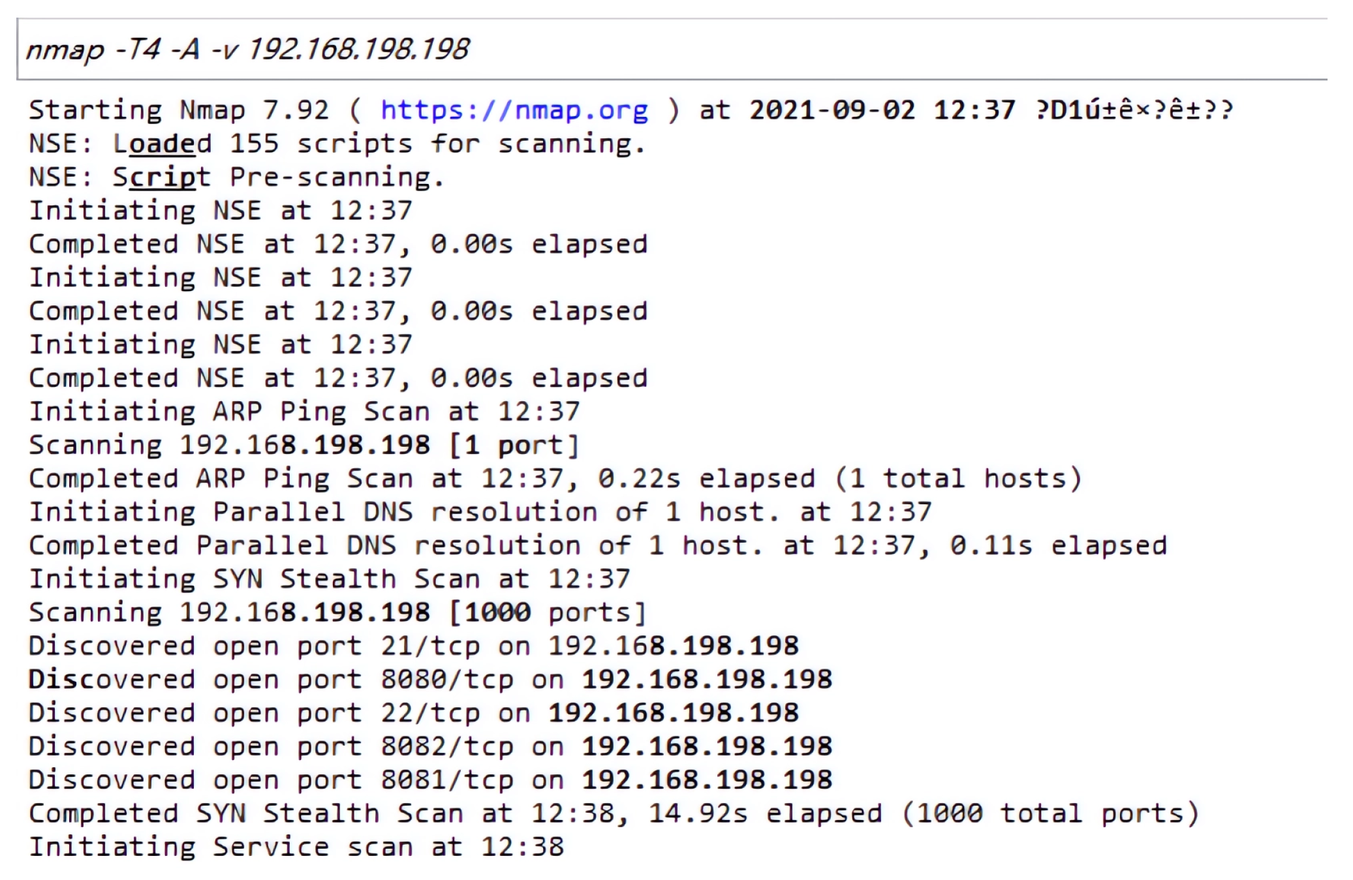The height and width of the screenshot is (880, 1353).
Task: Select the discovered port 8082/tcp entry
Action: pyautogui.click(x=430, y=747)
